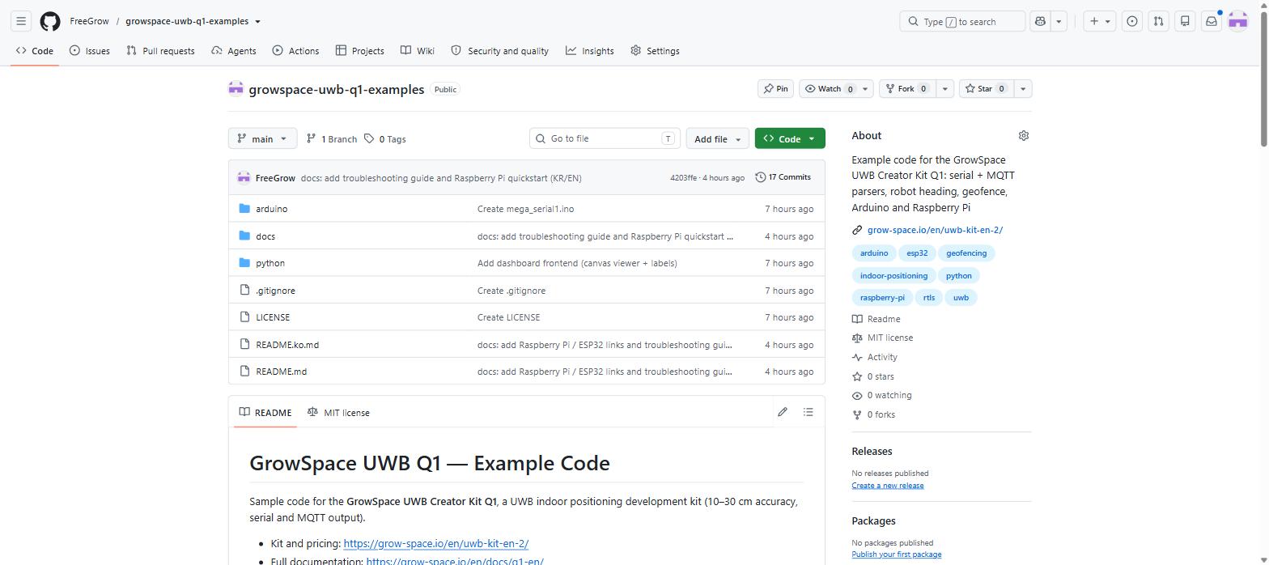The image size is (1269, 565).
Task: Click the Go to file search field
Action: point(605,138)
